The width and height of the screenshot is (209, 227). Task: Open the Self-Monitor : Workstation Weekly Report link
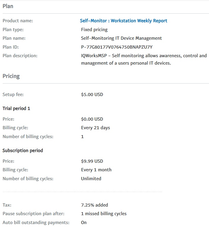coord(124,21)
